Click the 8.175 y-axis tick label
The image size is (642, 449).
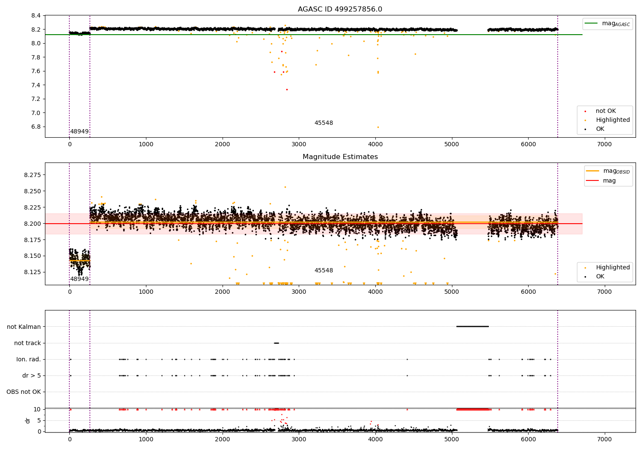(33, 240)
